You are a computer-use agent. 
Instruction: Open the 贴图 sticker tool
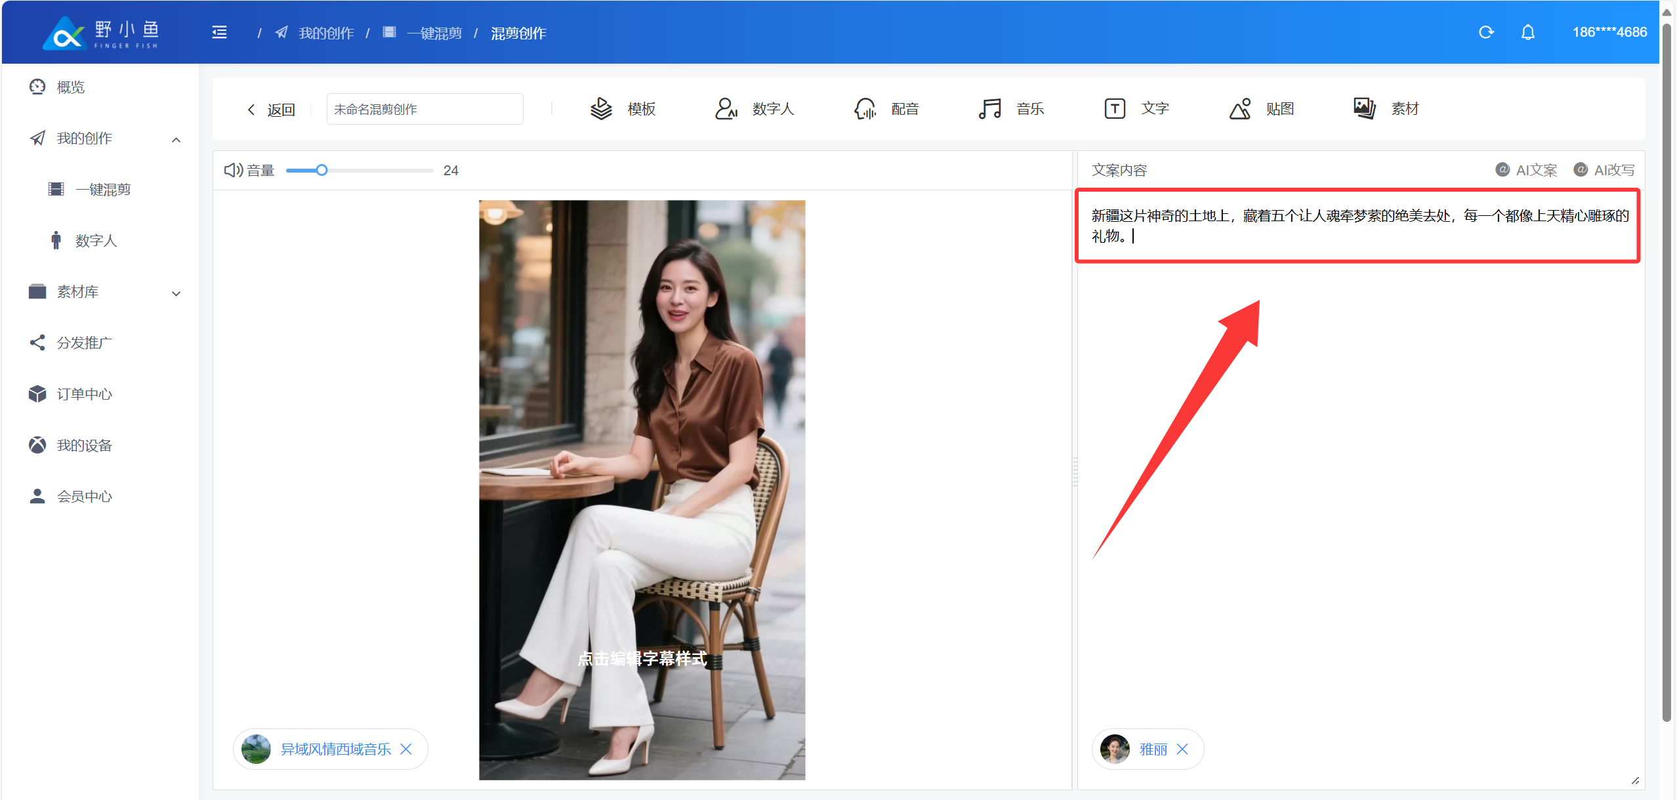[1262, 109]
